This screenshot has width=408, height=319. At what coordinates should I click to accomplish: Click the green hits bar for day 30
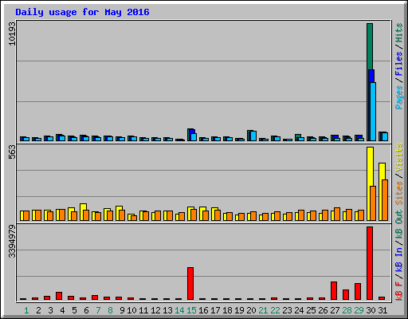[370, 46]
